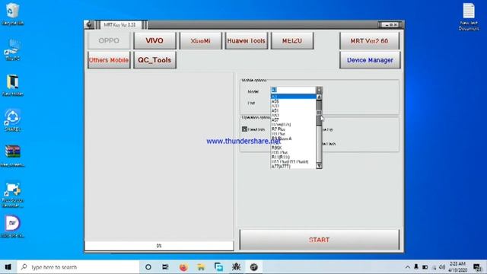Click the model list scroll-up arrow
The height and width of the screenshot is (274, 487).
tap(319, 97)
